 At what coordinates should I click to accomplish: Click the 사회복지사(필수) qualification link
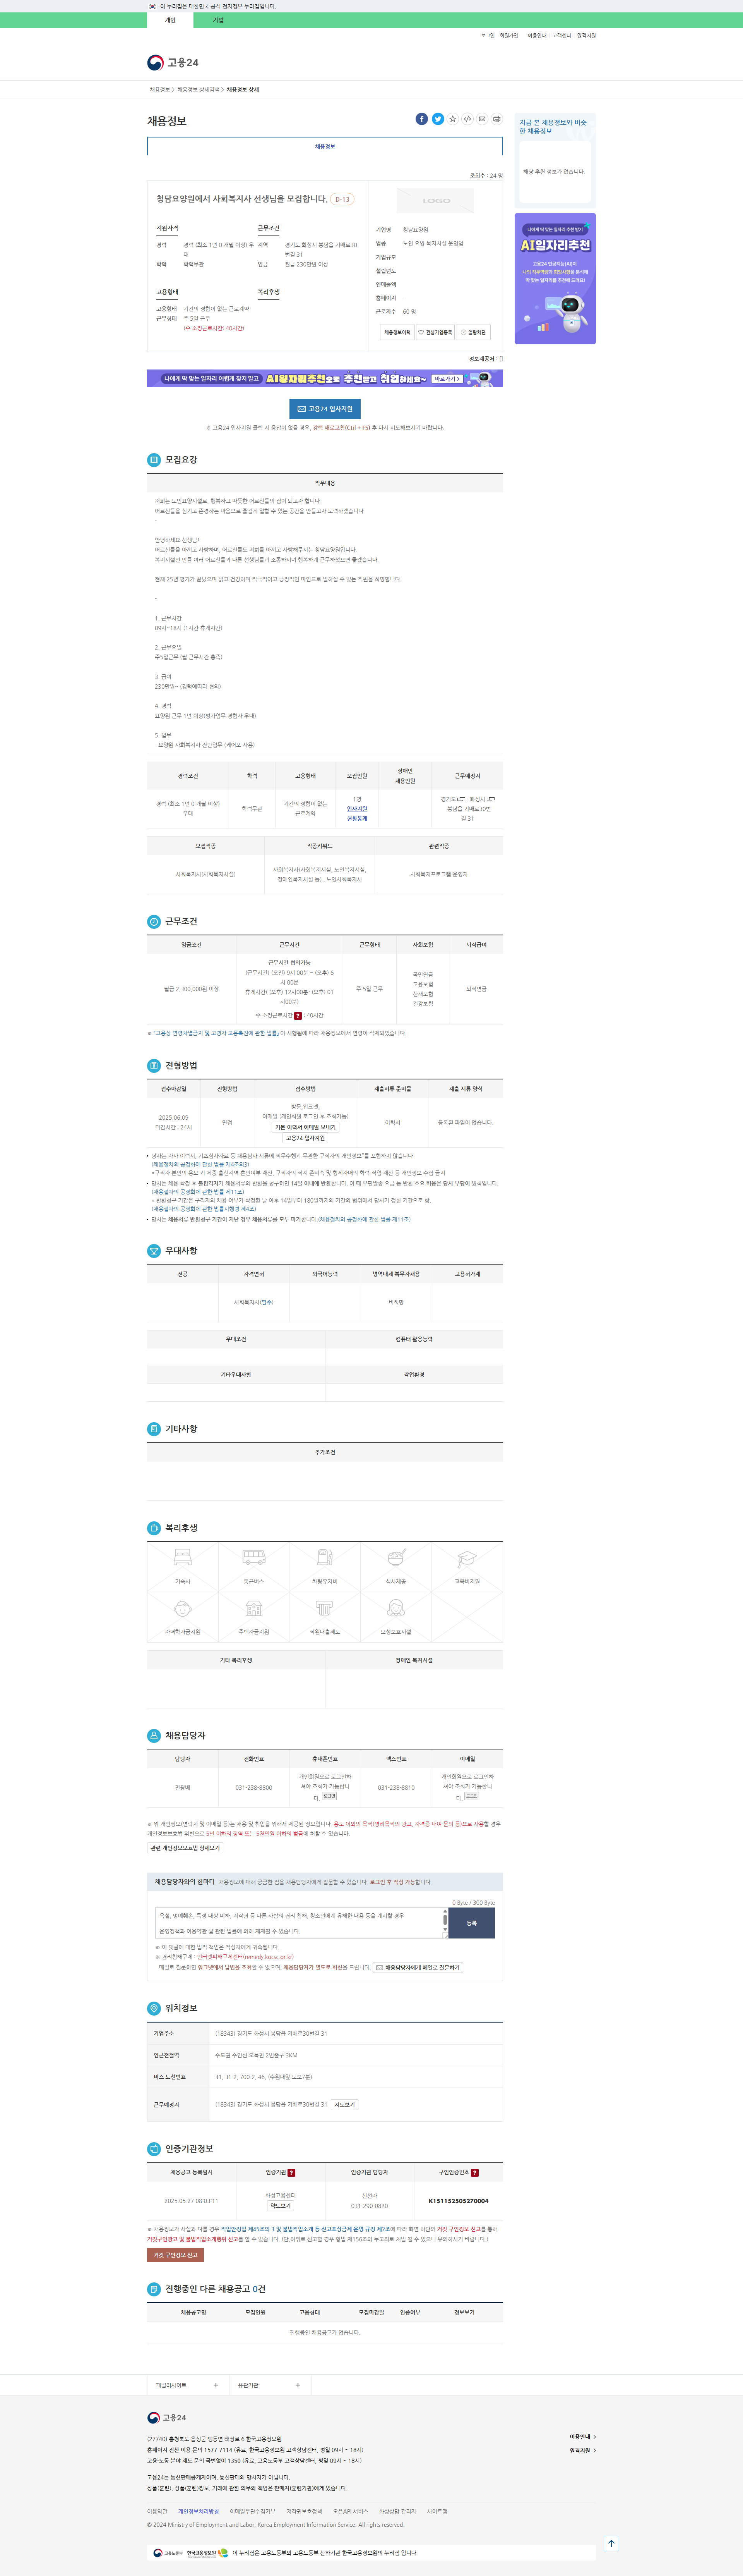click(253, 1302)
